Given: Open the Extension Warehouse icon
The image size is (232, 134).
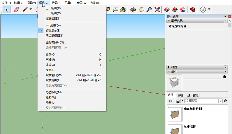Looking at the screenshot, I should click(x=175, y=10).
